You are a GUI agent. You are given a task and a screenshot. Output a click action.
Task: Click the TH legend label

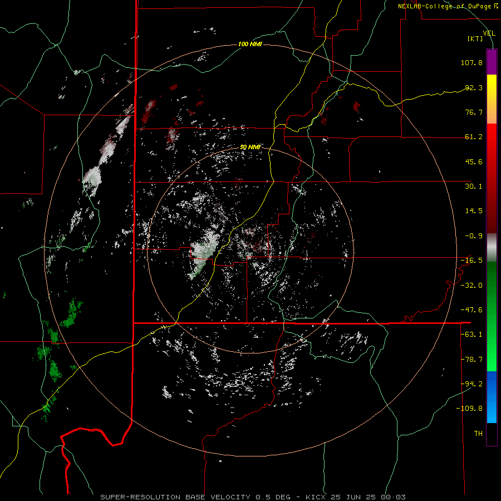[x=478, y=434]
